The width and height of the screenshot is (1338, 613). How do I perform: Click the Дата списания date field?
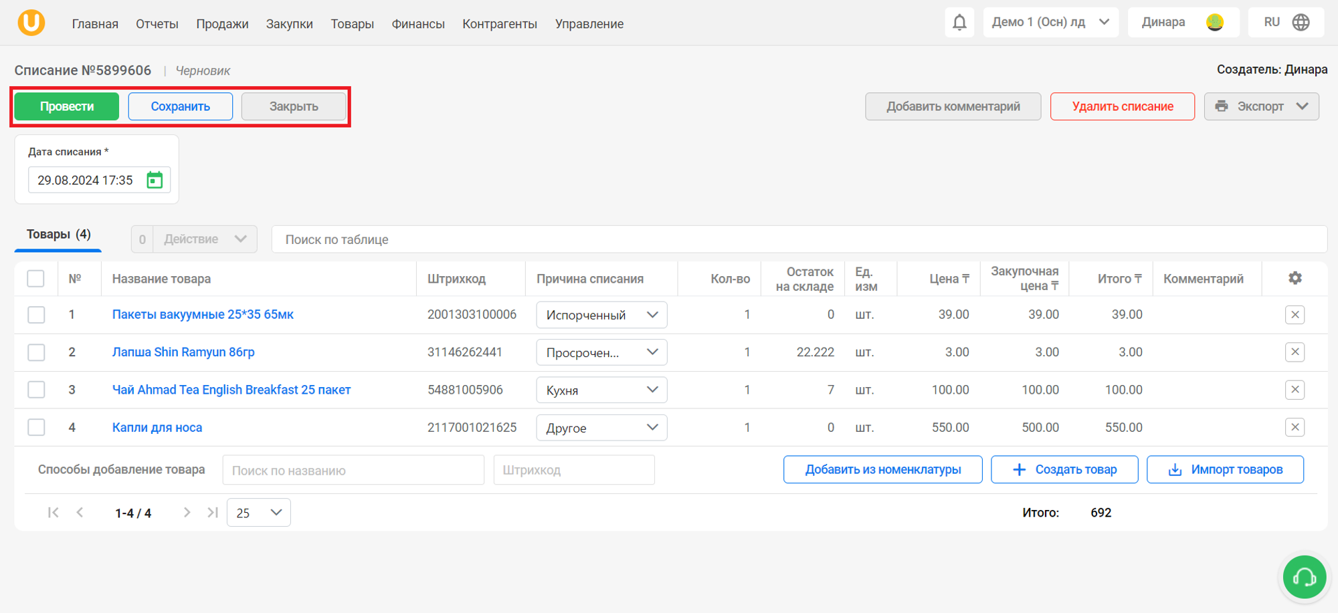(x=99, y=180)
